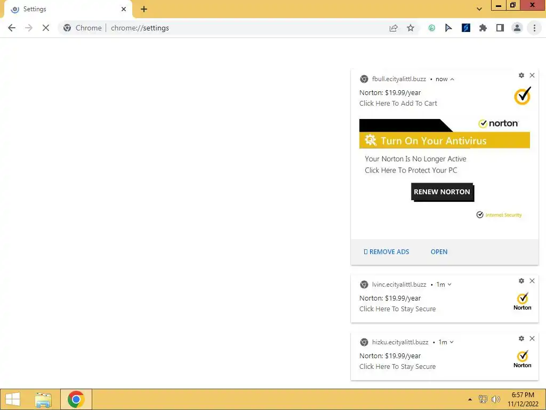Click 'Click Here To Stay Secure' in hizku notification
Screen dimensions: 546x410
coord(397,366)
